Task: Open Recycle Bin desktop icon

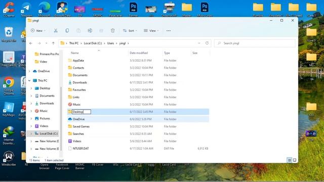Action: (9, 34)
